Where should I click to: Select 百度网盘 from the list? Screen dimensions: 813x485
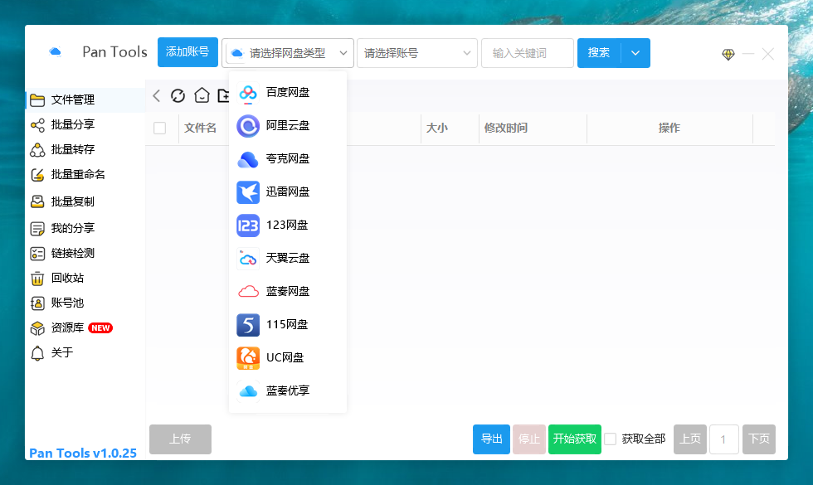(x=288, y=93)
